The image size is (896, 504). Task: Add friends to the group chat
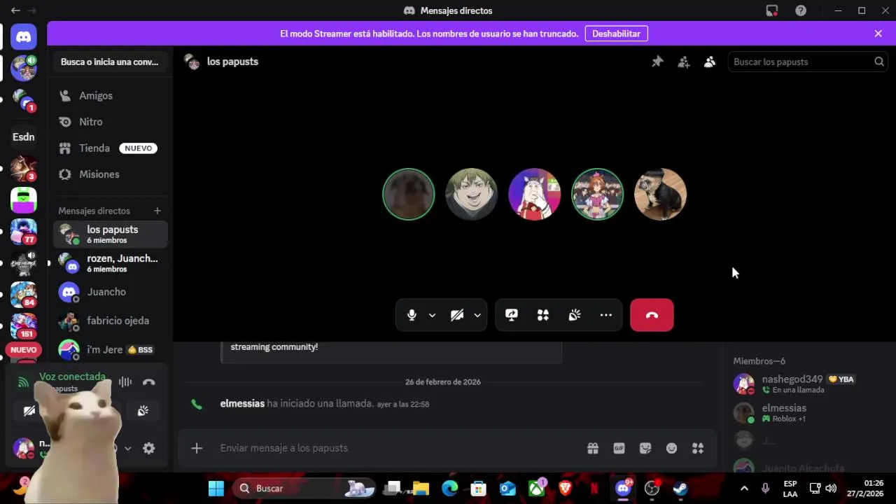click(684, 62)
